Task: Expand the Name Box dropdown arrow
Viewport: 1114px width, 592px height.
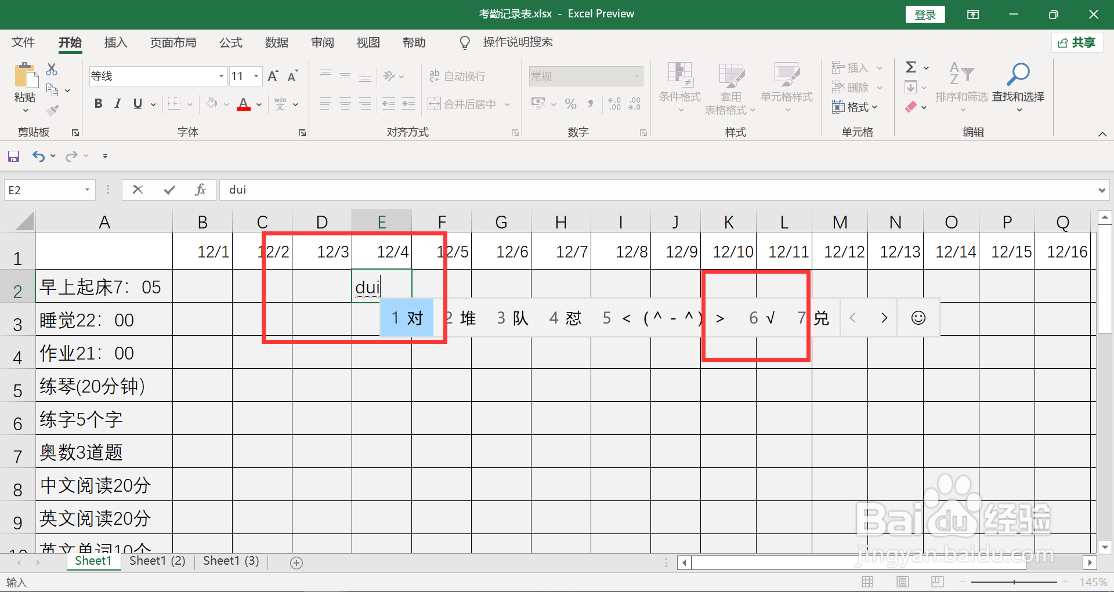Action: 87,190
